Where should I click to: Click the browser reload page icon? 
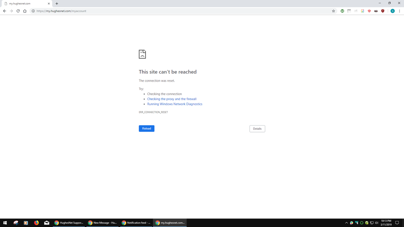[18, 11]
